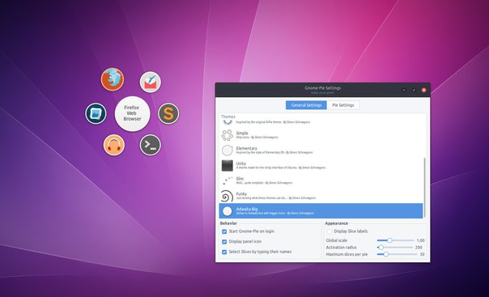Select the Elementary theme

click(321, 151)
